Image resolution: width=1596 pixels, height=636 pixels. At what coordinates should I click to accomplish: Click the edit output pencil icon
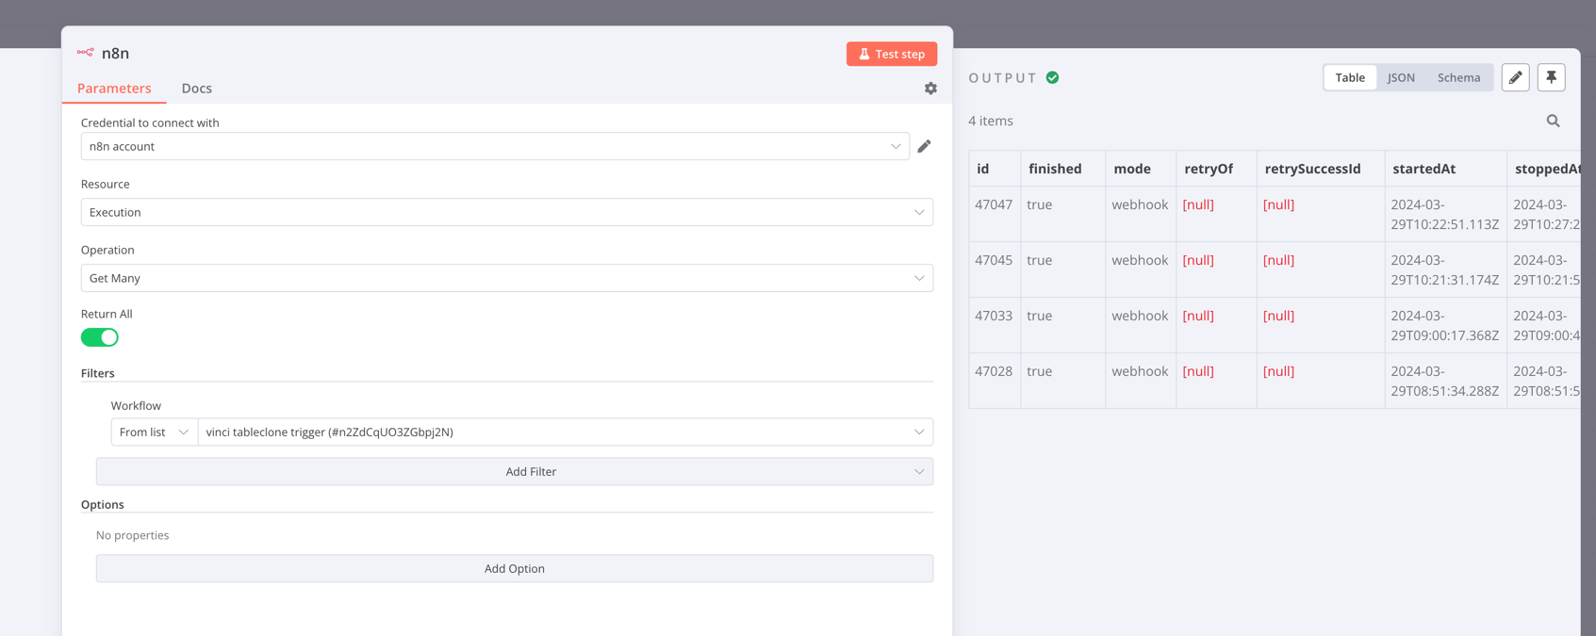(1515, 77)
